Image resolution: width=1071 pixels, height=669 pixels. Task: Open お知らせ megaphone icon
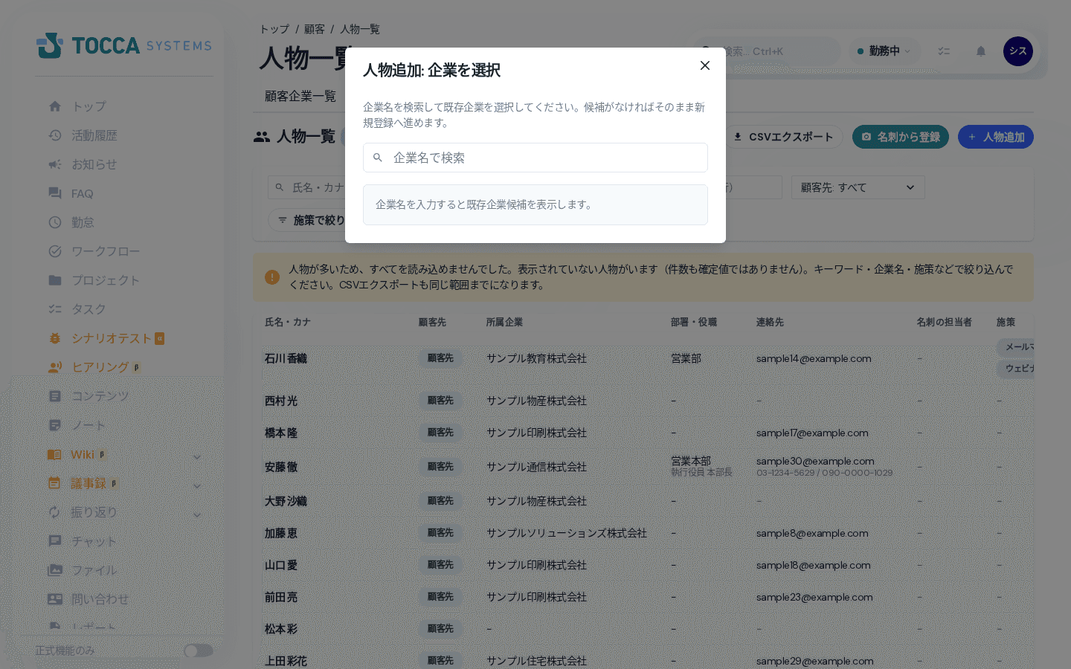55,164
